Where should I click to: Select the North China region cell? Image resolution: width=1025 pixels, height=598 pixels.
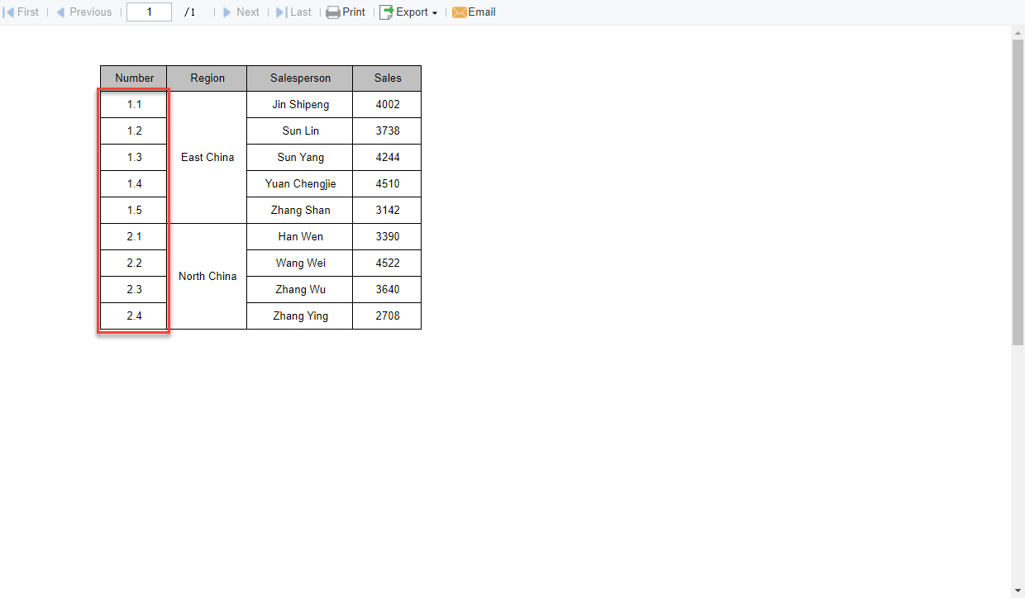(x=207, y=276)
